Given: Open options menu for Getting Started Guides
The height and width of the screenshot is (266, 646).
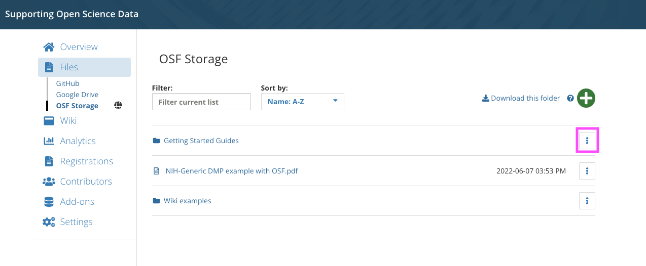Looking at the screenshot, I should tap(587, 141).
